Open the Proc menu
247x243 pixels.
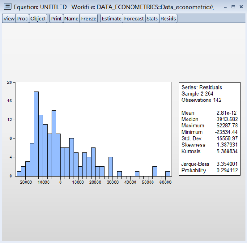22,19
